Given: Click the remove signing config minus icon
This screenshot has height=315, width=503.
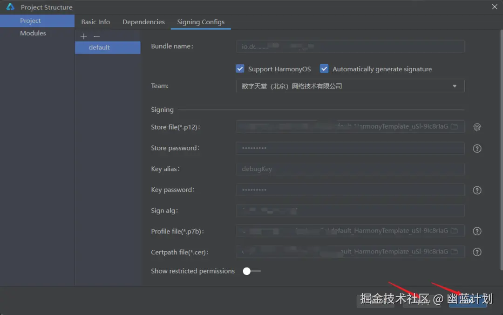Looking at the screenshot, I should coord(96,36).
